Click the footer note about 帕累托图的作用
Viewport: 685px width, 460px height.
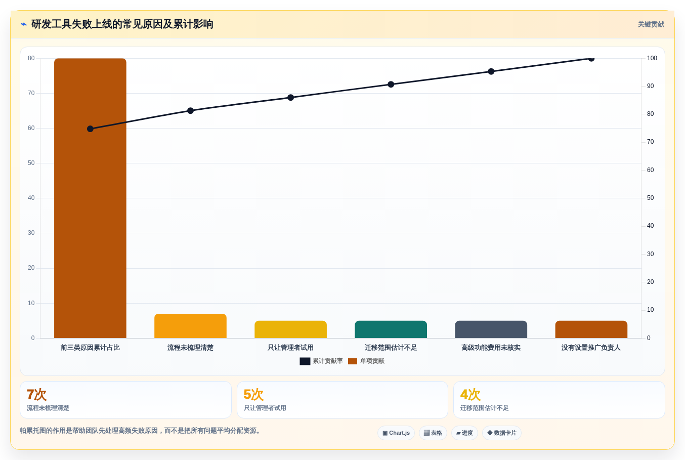pos(141,431)
